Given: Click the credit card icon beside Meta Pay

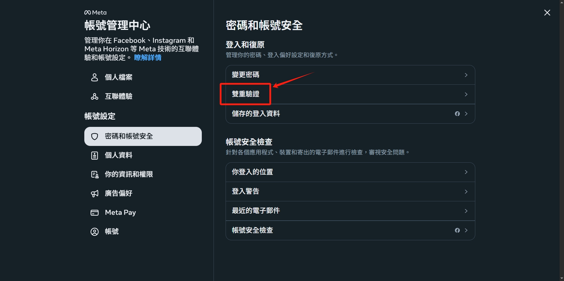Looking at the screenshot, I should [x=94, y=213].
